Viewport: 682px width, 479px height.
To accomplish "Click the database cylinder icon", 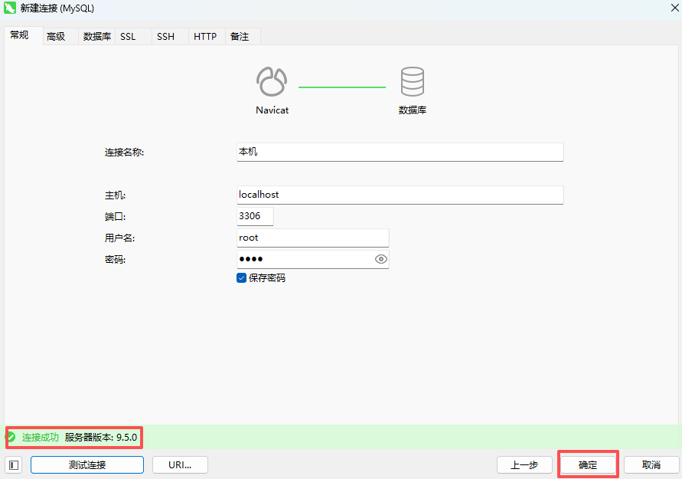I will point(412,81).
